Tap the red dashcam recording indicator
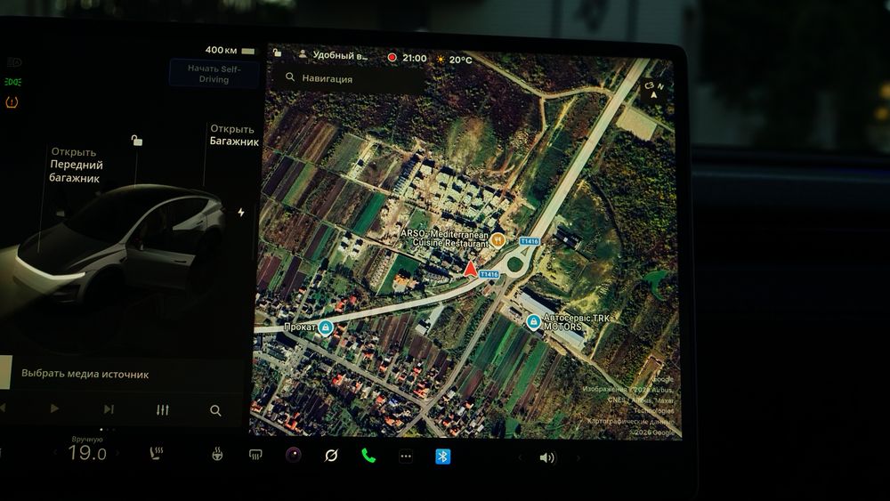This screenshot has width=890, height=501. (x=392, y=57)
